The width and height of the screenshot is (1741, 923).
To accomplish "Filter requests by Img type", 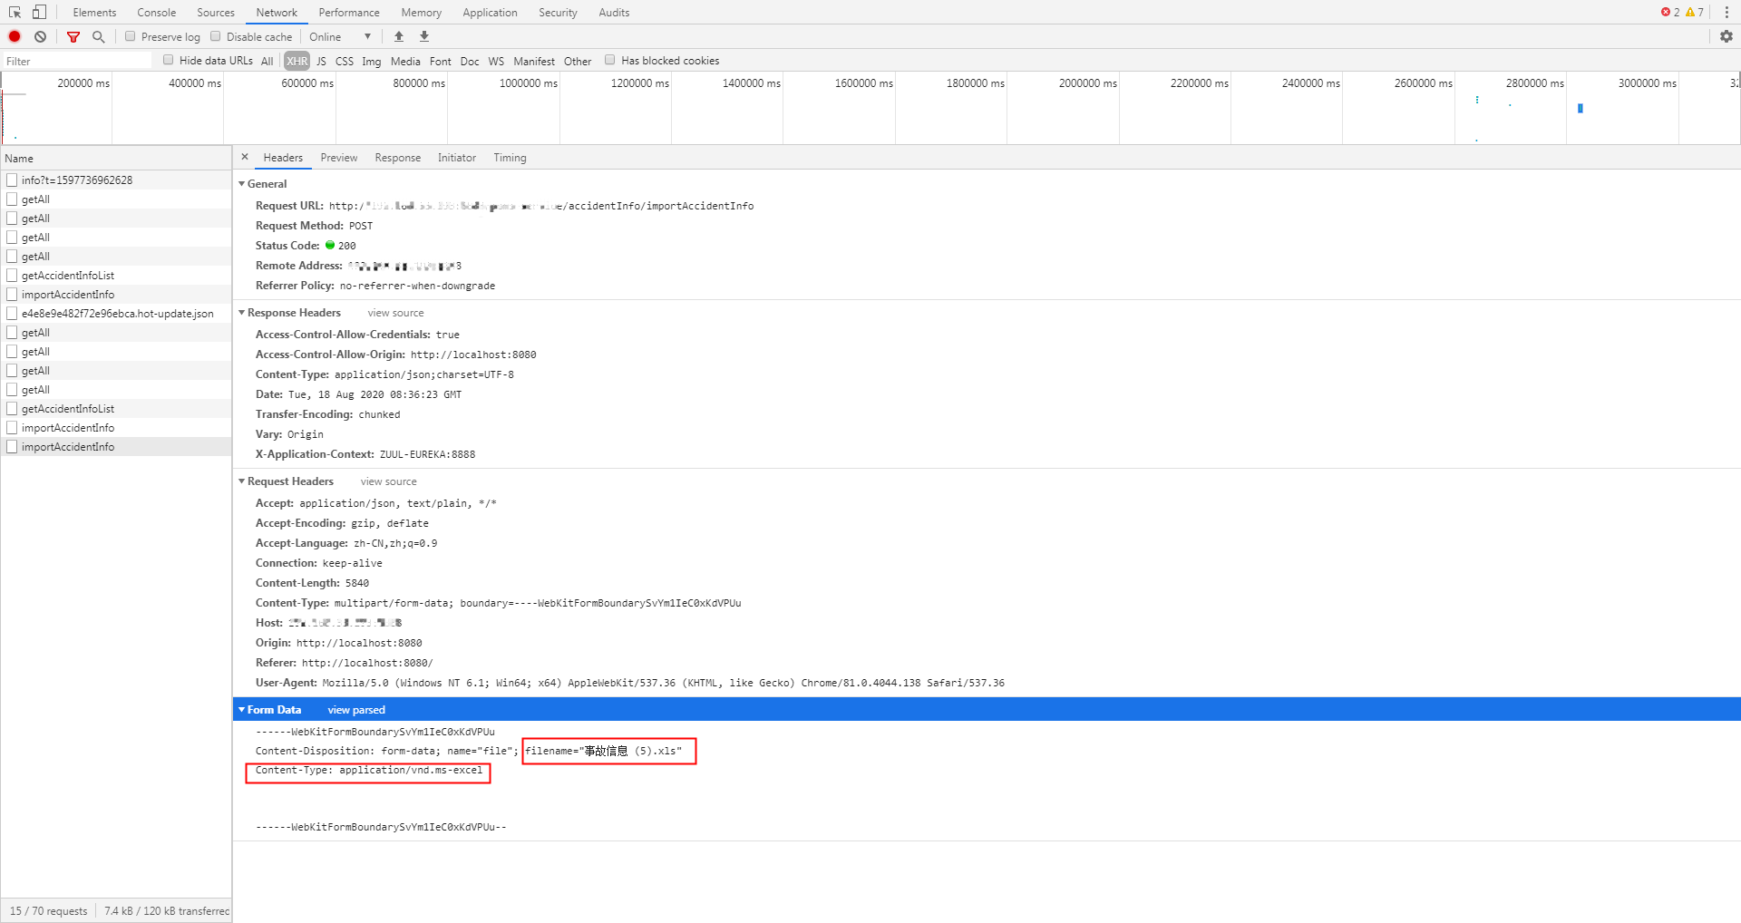I will 372,61.
